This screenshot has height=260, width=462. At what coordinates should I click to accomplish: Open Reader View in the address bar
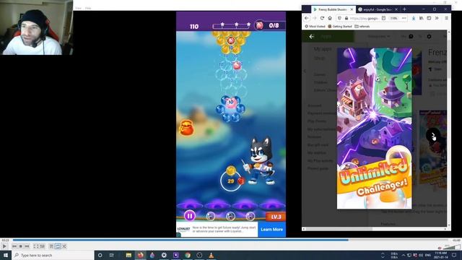(x=383, y=18)
